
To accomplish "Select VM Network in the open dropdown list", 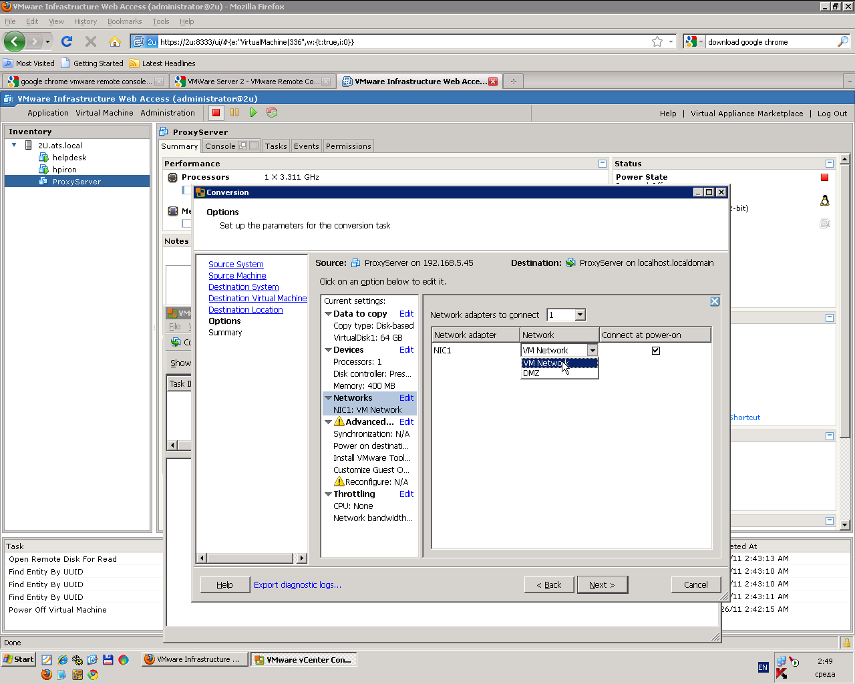I will pyautogui.click(x=560, y=363).
